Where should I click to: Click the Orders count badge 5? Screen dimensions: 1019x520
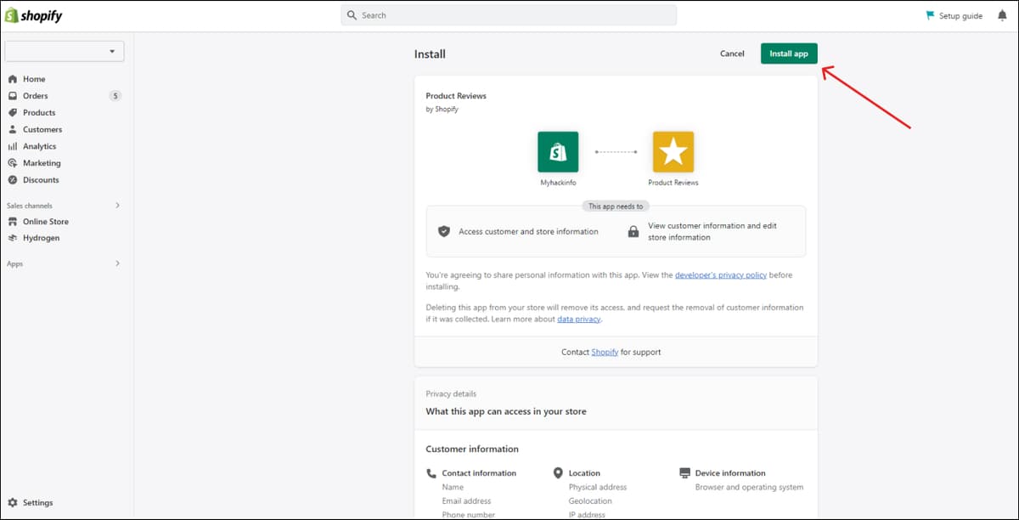(115, 96)
